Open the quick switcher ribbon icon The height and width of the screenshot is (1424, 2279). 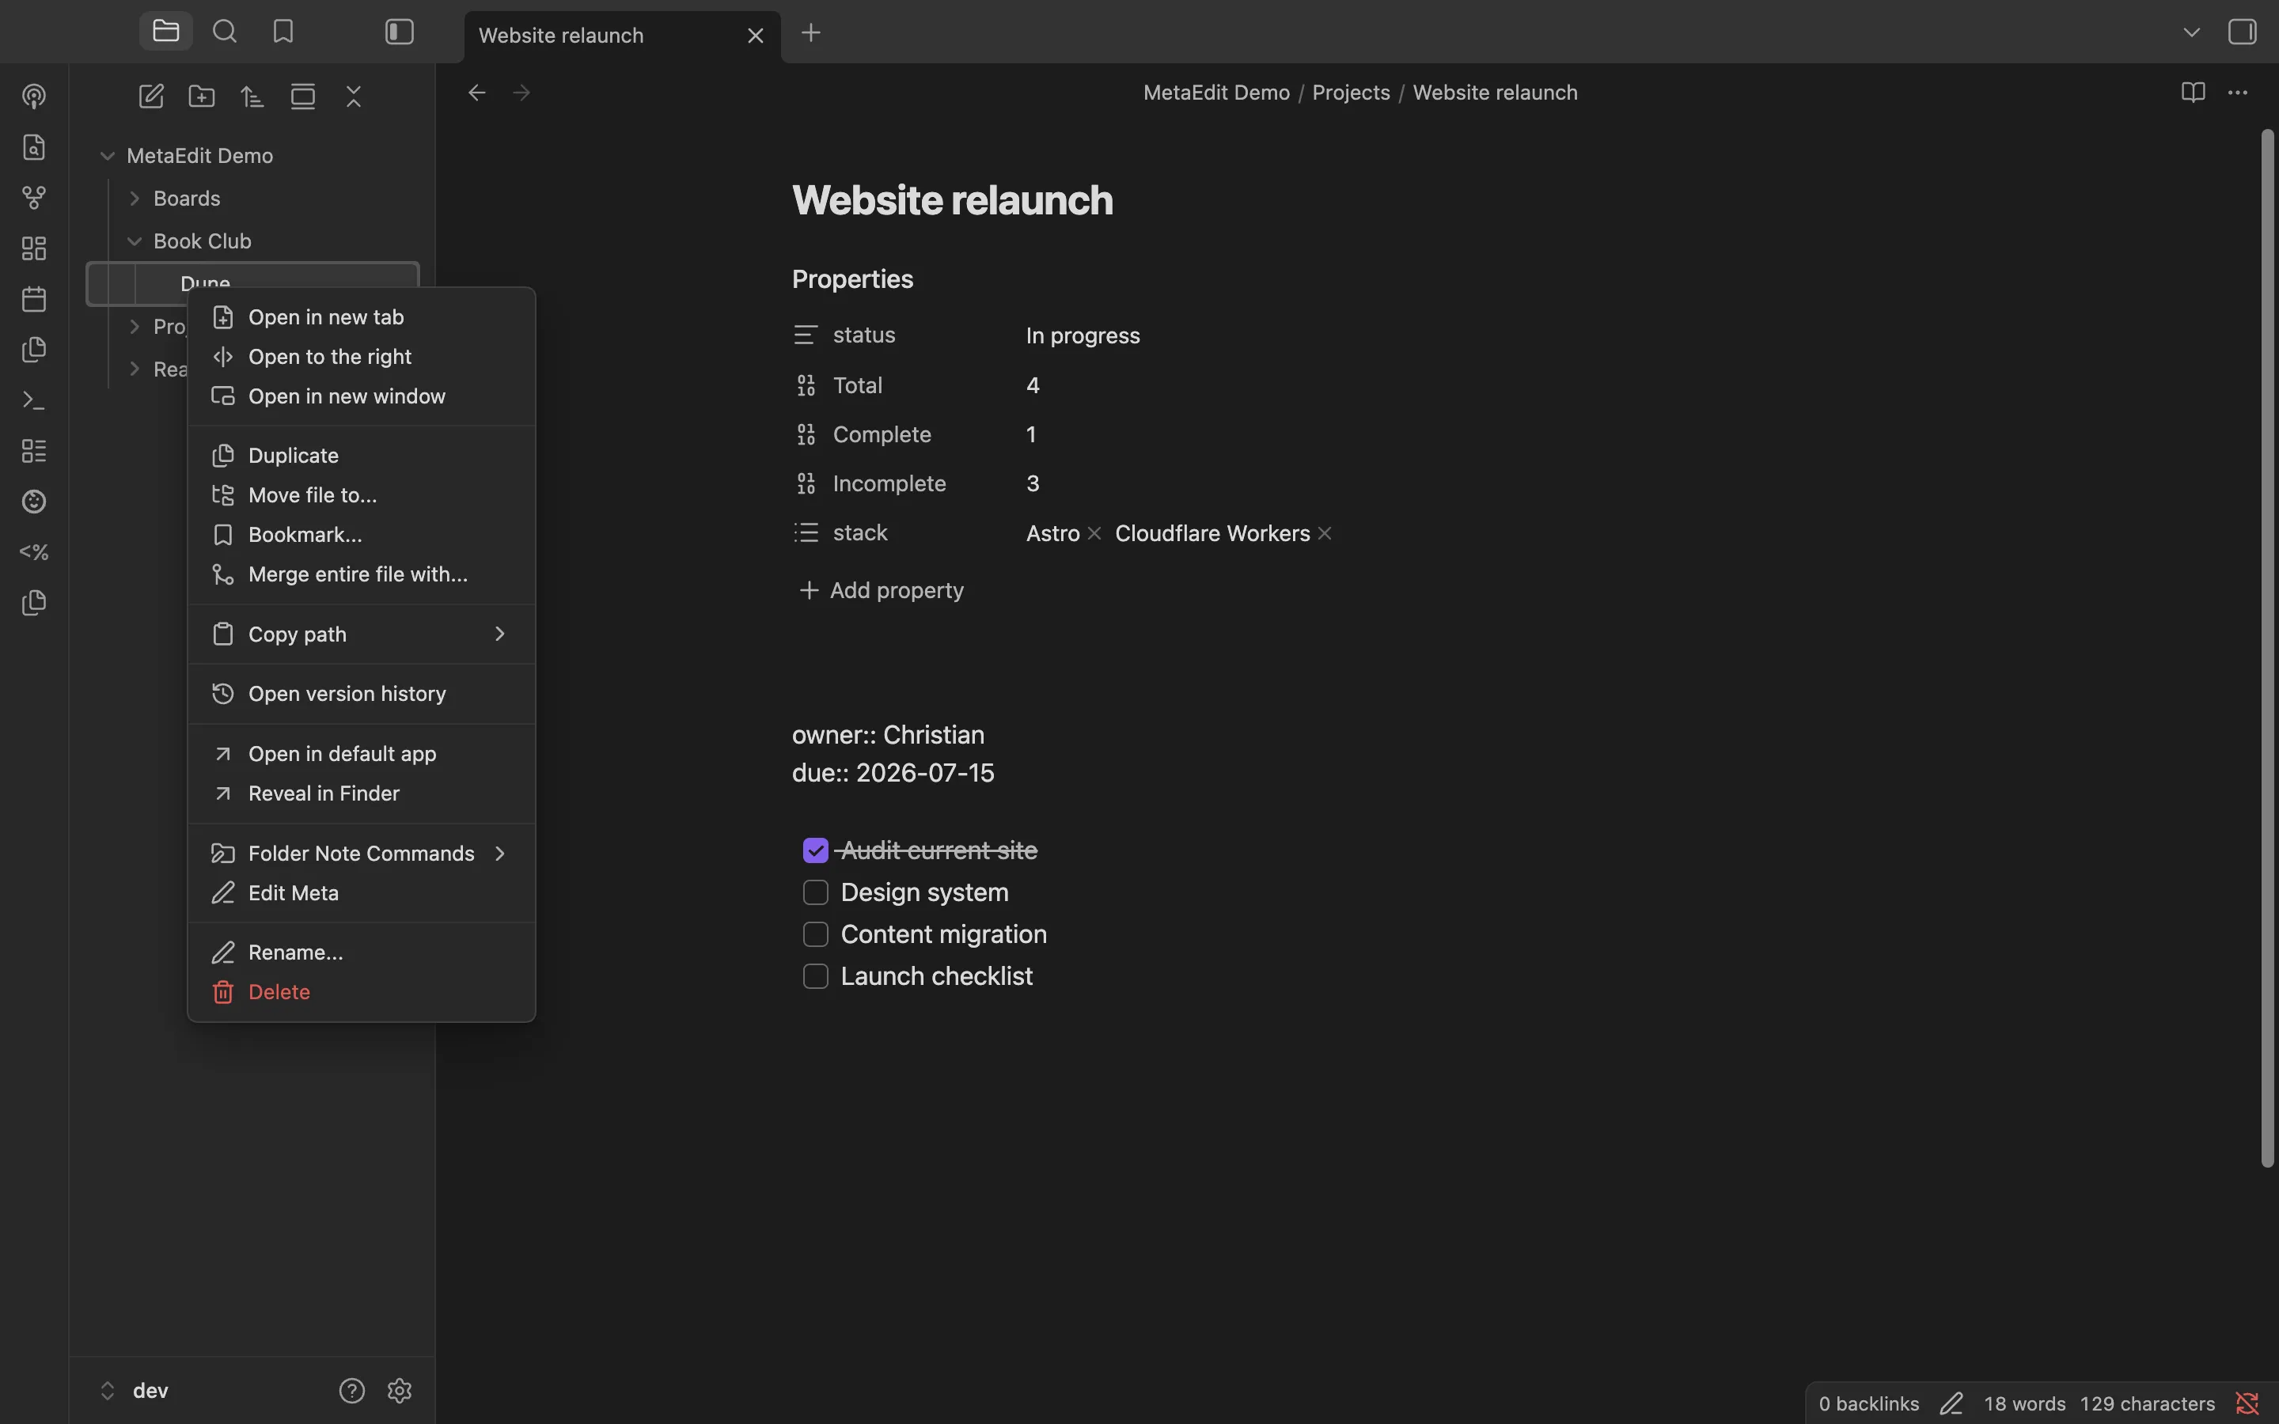point(34,147)
